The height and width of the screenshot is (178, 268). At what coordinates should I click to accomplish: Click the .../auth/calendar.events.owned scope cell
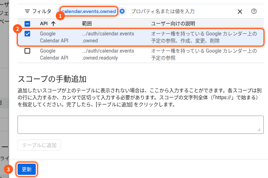coord(108,37)
